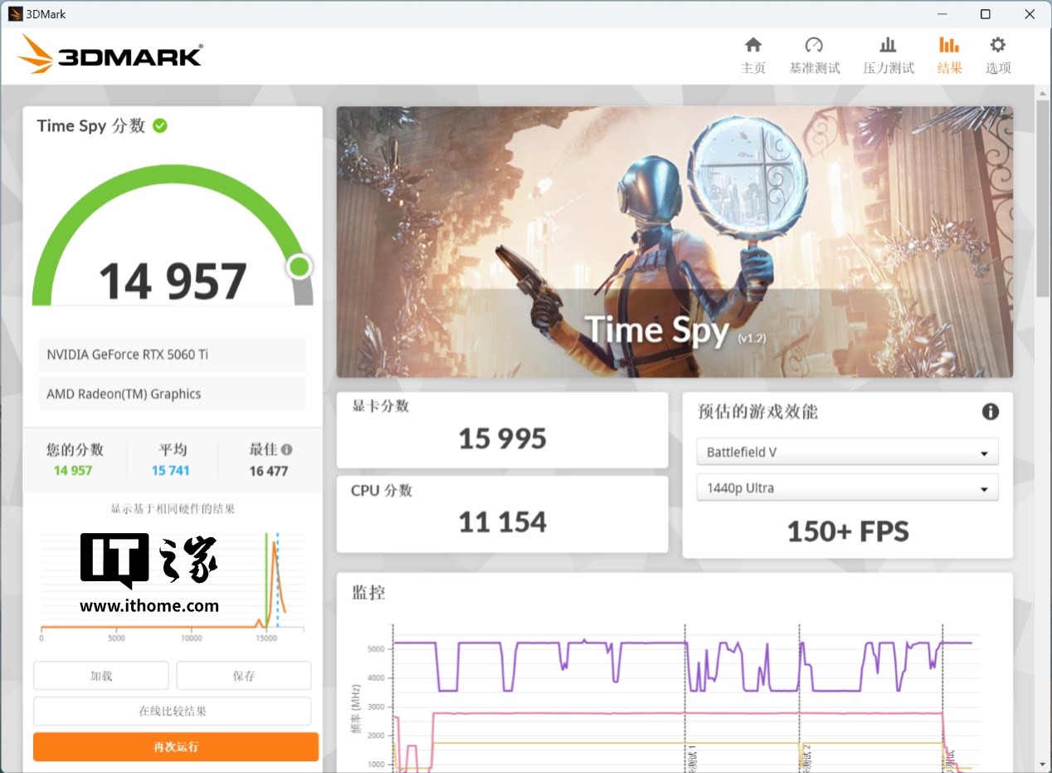The image size is (1052, 773).
Task: Expand the Battlefield V game dropdown
Action: [x=847, y=453]
